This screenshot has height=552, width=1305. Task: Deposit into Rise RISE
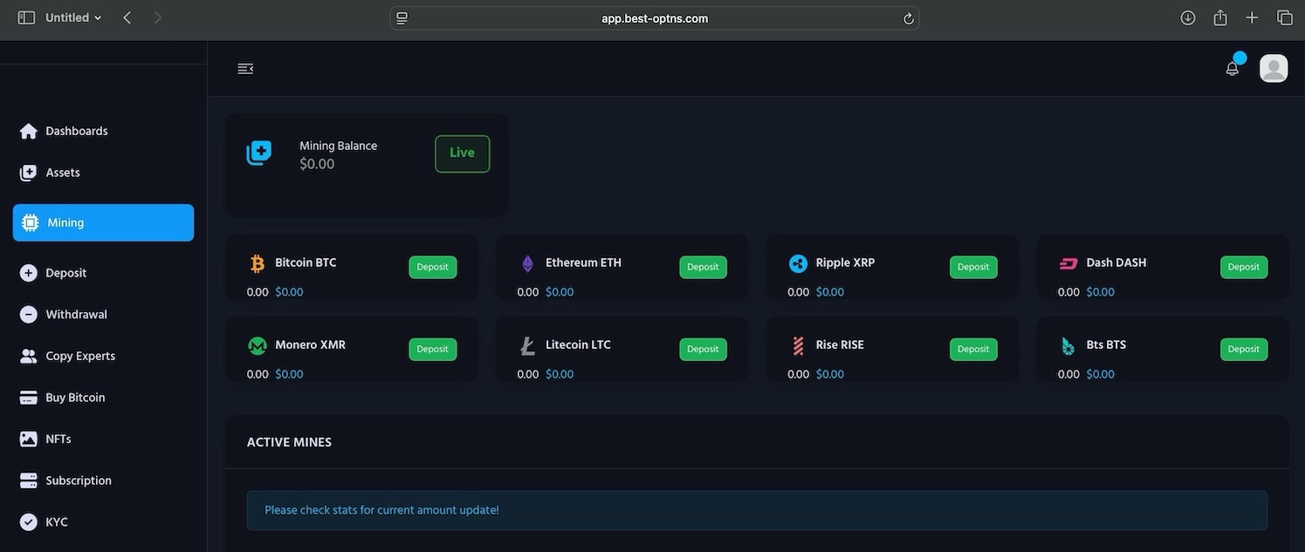973,349
